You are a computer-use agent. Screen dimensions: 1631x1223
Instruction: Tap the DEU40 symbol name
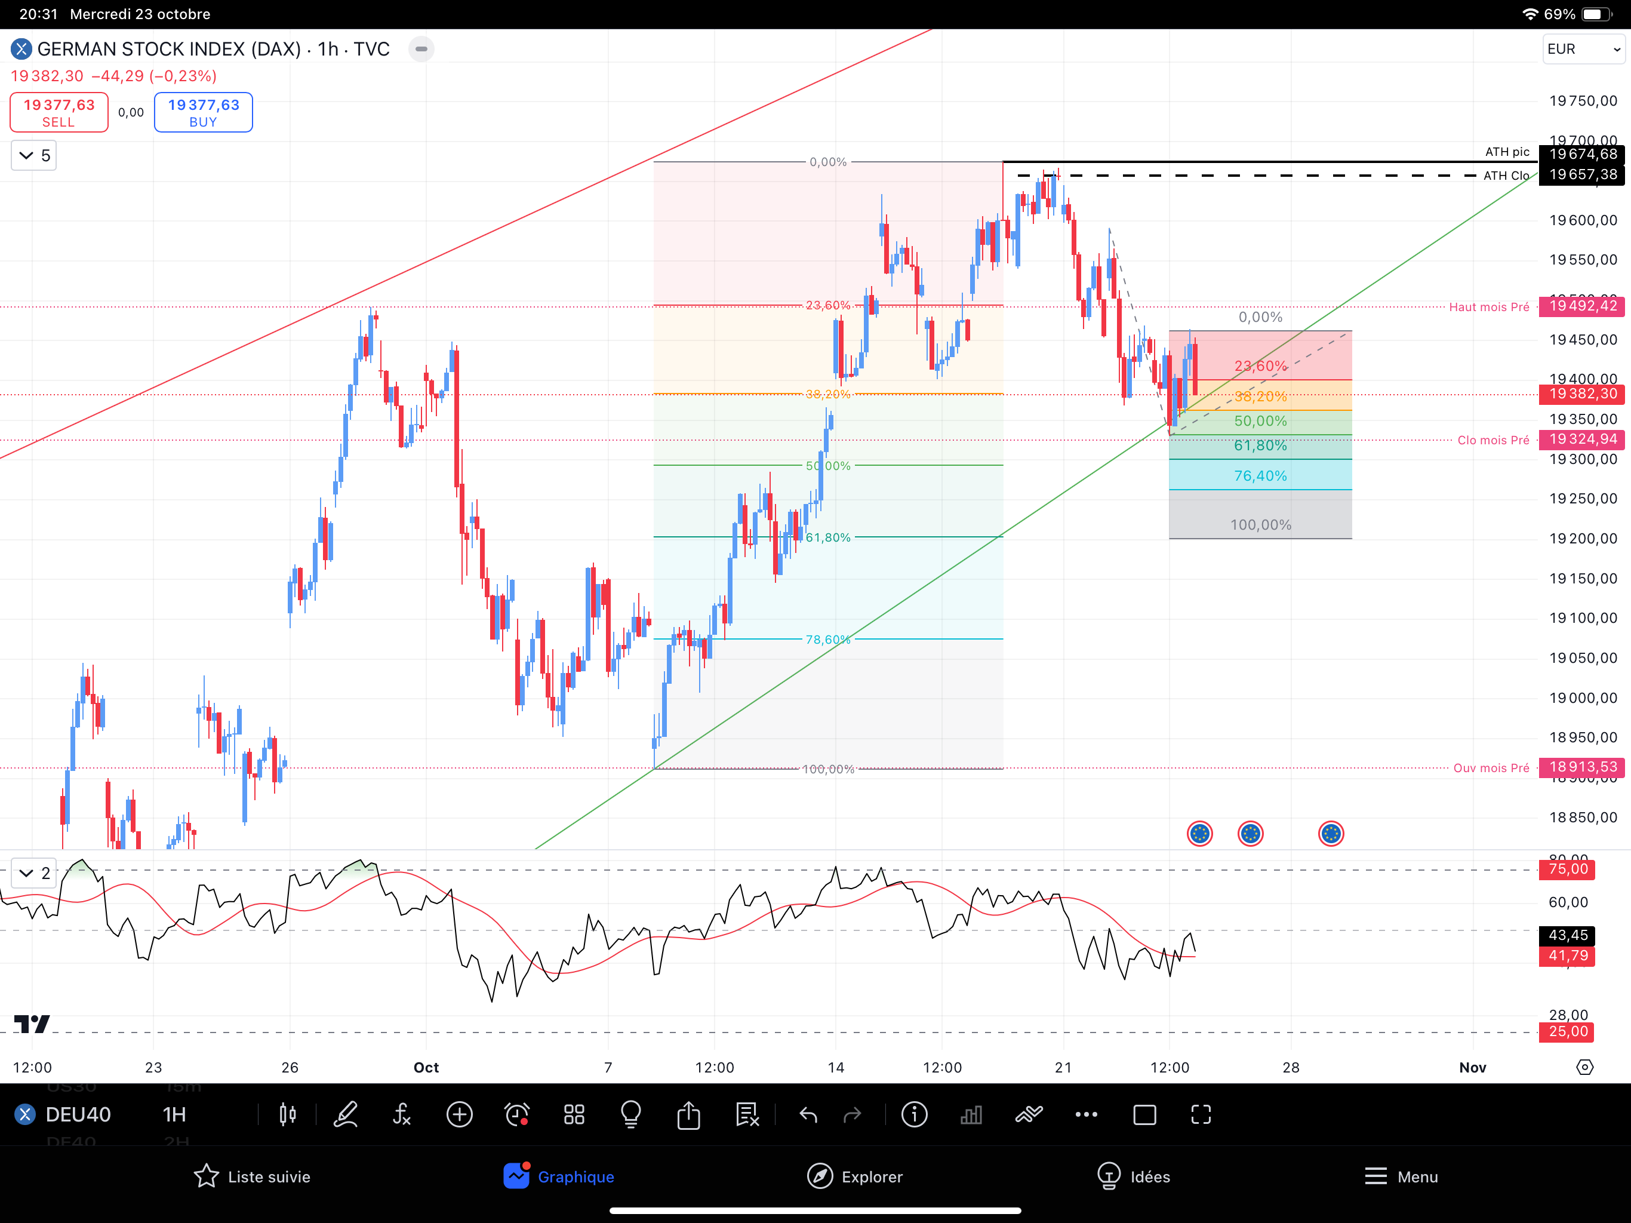click(78, 1114)
